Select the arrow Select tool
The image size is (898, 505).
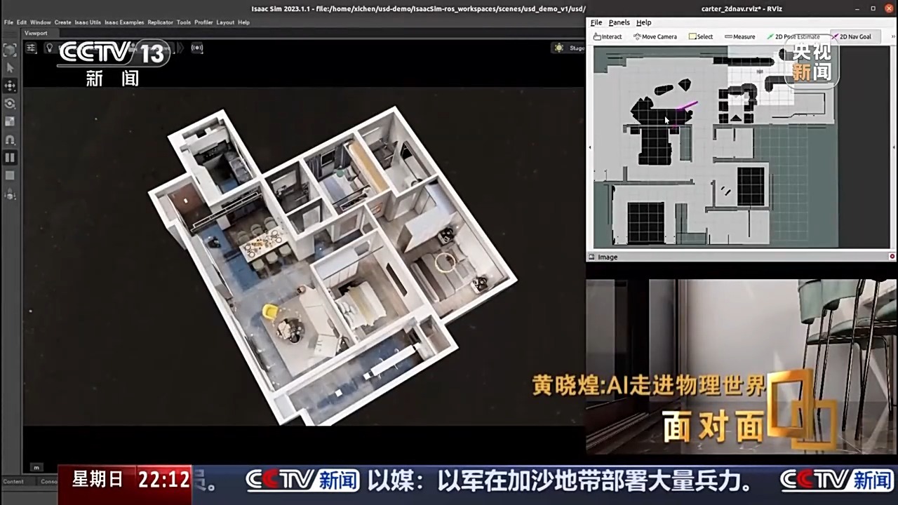click(10, 68)
